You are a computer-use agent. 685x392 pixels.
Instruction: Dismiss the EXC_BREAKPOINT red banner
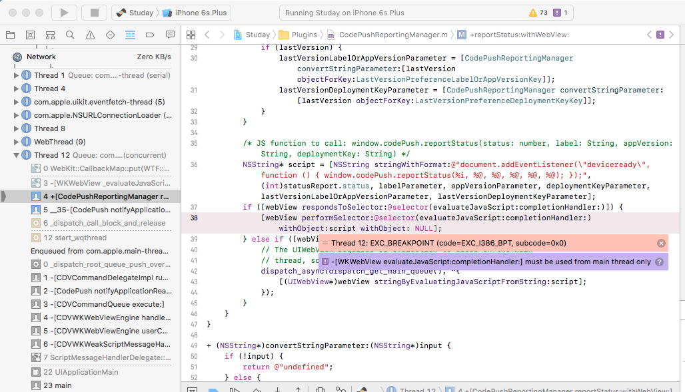(661, 243)
